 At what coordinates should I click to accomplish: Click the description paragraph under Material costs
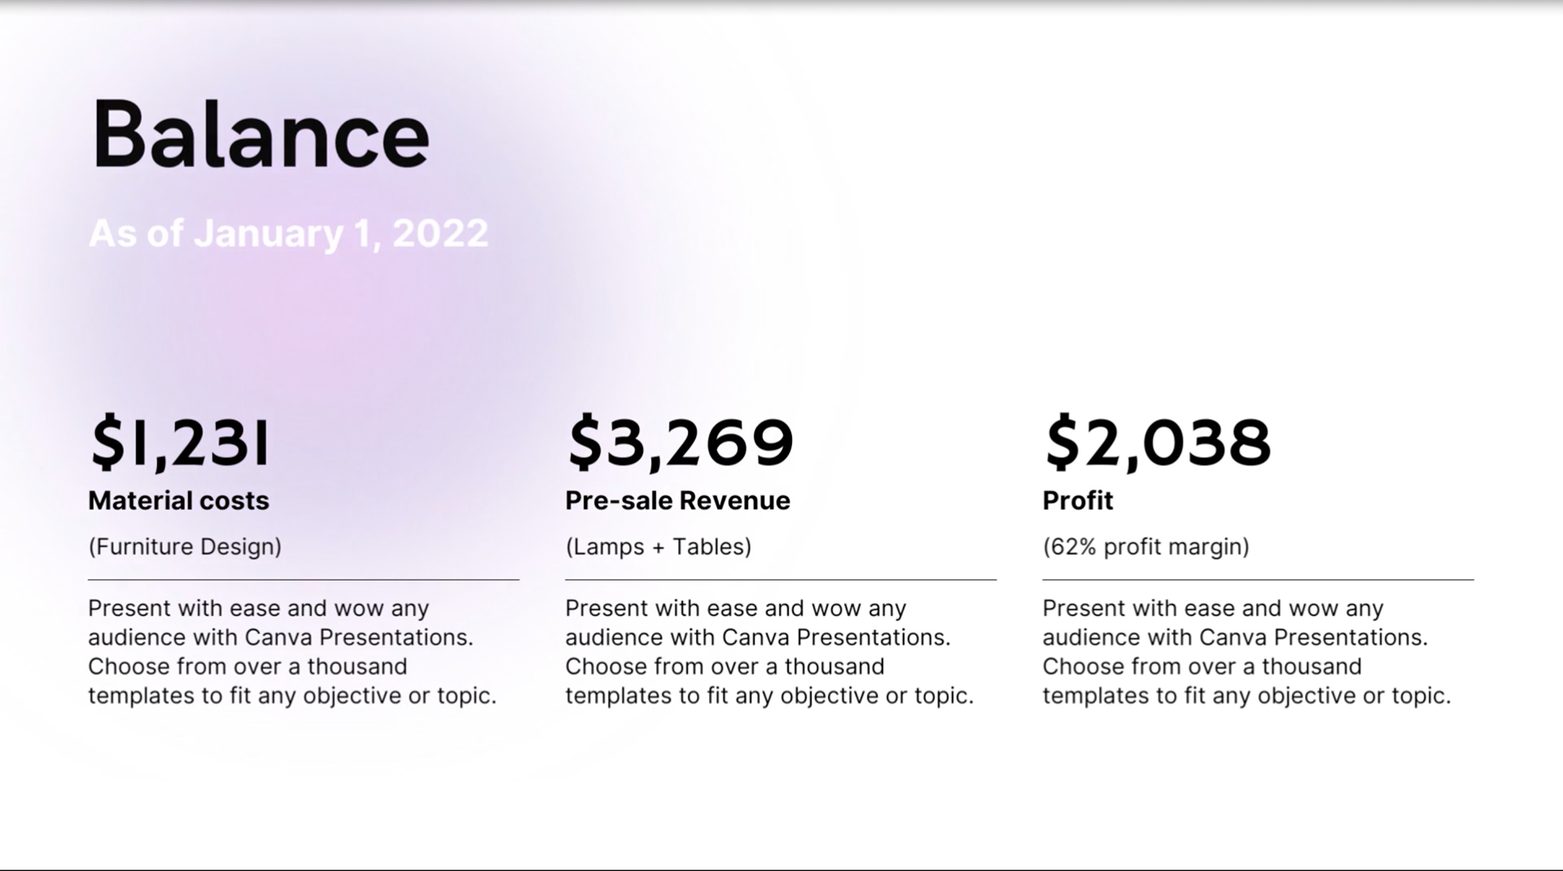[x=291, y=651]
